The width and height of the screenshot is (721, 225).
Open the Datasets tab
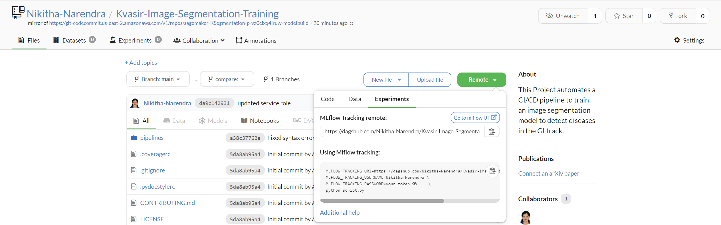(74, 40)
